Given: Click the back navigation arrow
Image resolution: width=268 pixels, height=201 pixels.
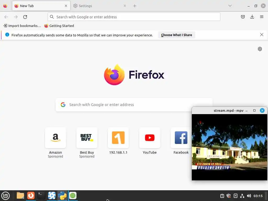Looking at the screenshot, I should (6, 17).
